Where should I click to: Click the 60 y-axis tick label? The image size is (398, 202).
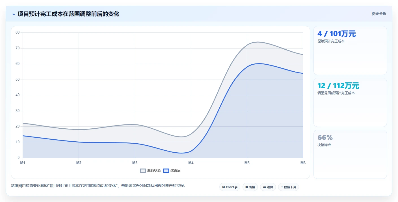click(18, 64)
